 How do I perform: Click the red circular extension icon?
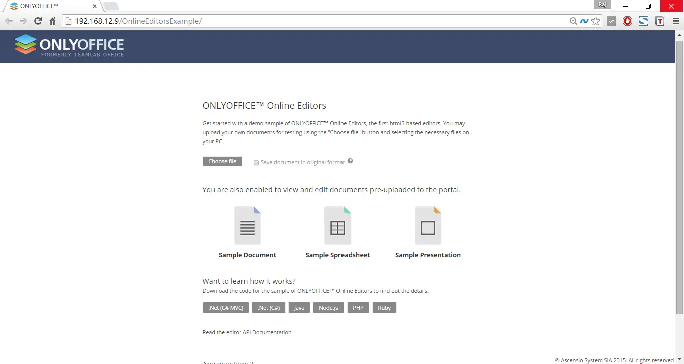point(627,21)
